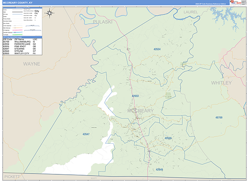Click the SCOTT label on the bottom border

(94, 178)
